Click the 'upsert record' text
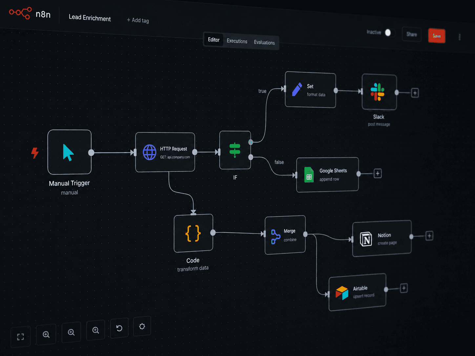 click(363, 296)
